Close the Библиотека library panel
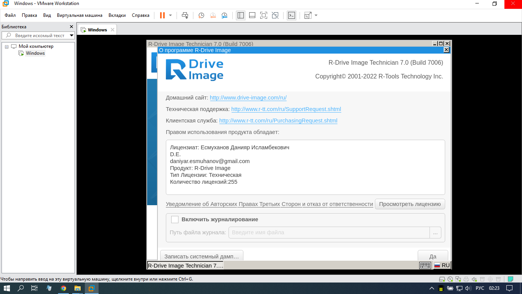This screenshot has height=294, width=522. point(71,27)
